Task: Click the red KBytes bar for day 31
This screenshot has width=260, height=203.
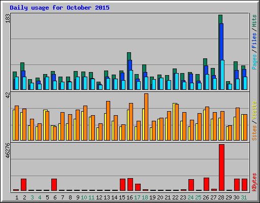Action: 244,185
